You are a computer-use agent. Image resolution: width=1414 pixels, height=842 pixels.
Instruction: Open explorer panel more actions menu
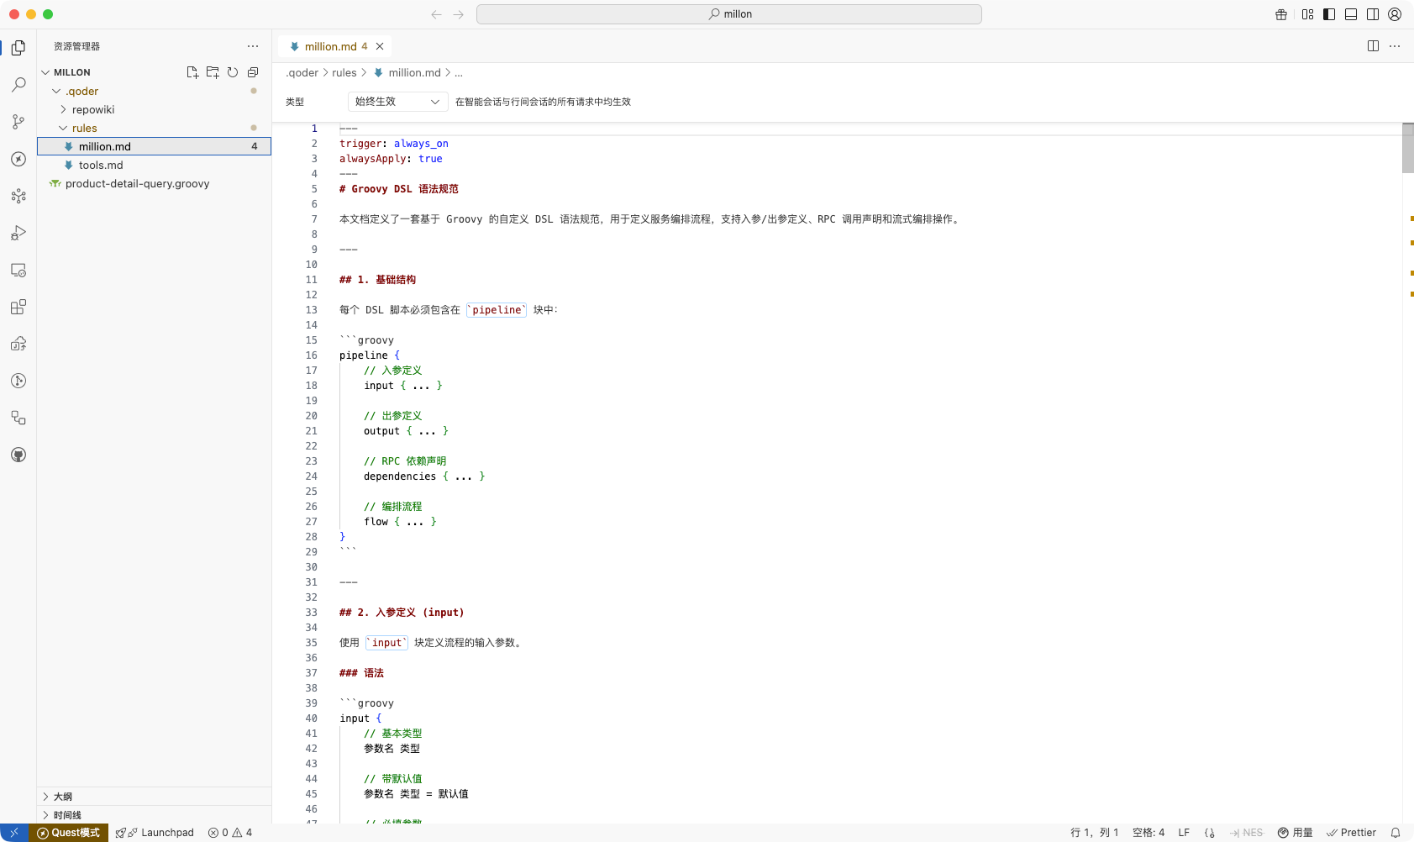click(253, 46)
